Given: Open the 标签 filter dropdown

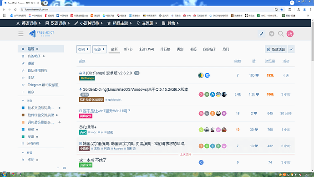Looking at the screenshot, I should [x=100, y=49].
